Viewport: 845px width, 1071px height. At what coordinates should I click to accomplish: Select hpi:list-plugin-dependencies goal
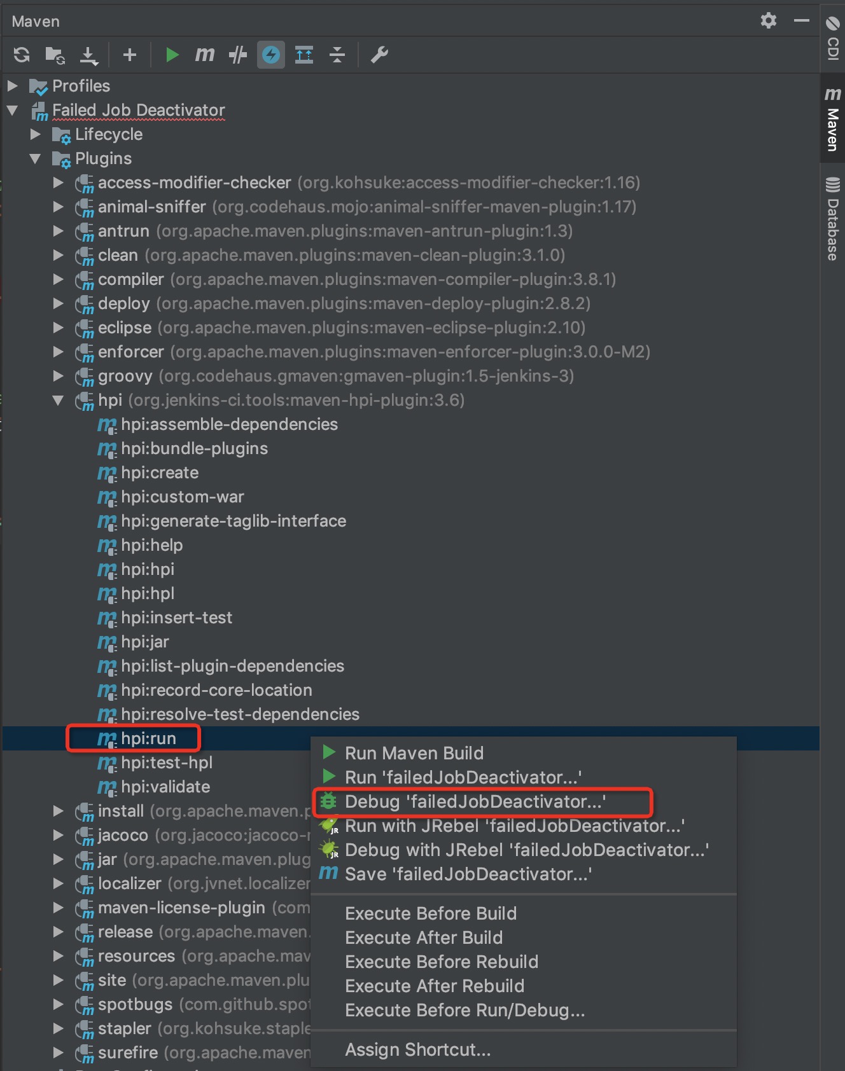221,666
